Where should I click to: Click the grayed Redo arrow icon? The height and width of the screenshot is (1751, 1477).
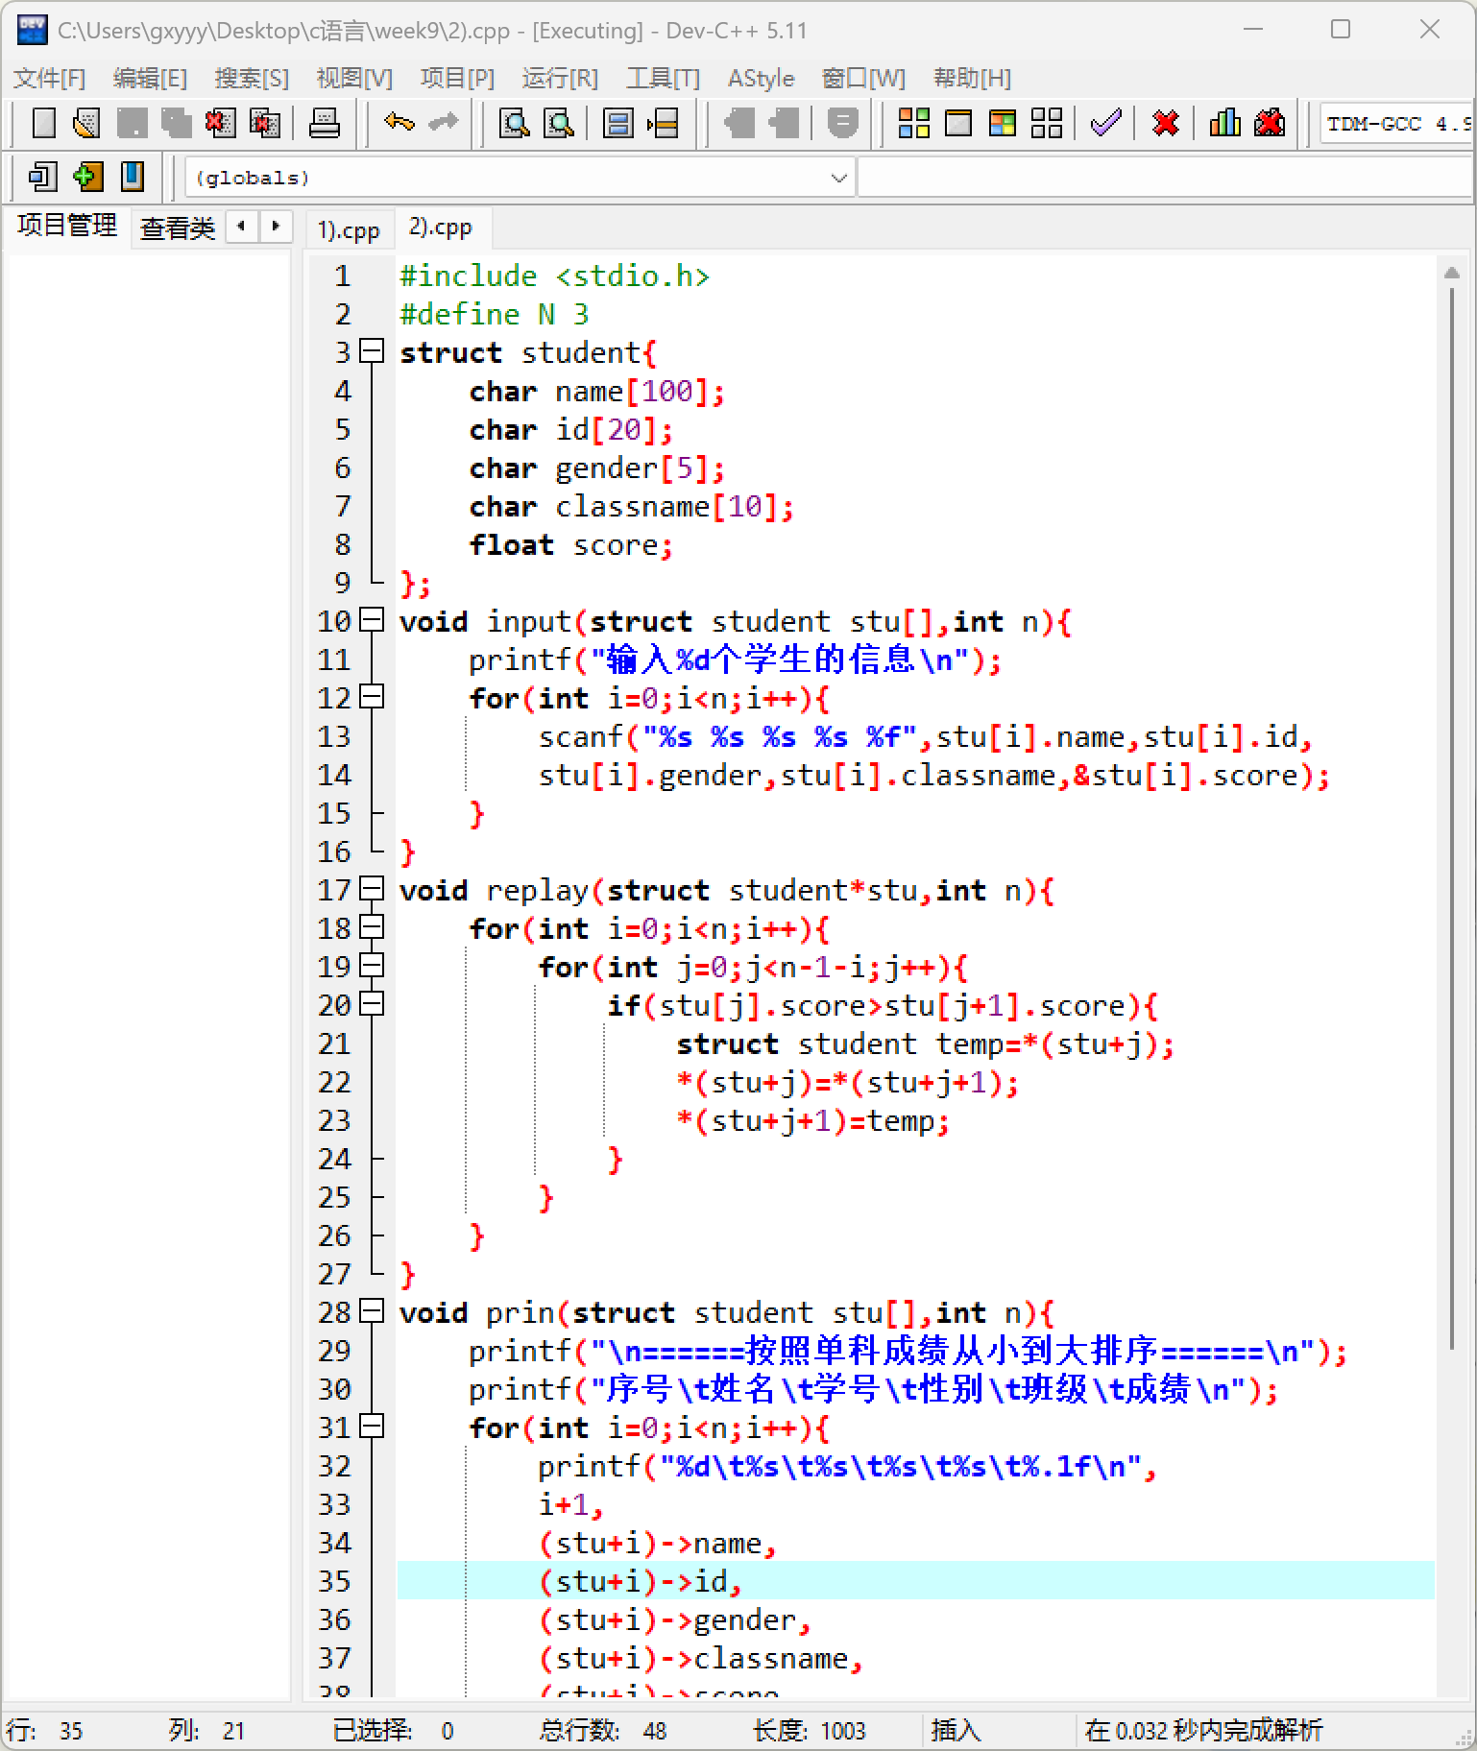point(443,123)
